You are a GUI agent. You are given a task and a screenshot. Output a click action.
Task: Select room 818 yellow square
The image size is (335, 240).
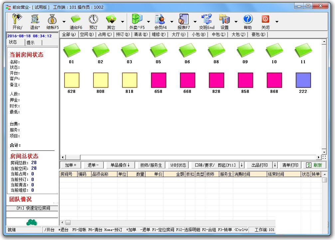[x=130, y=80]
